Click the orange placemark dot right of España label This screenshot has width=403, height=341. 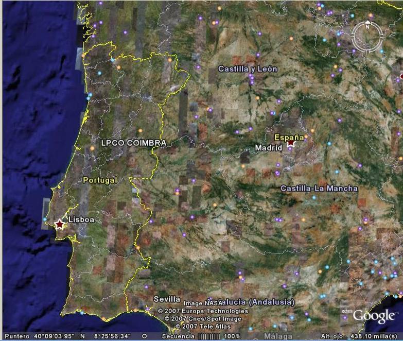(306, 138)
